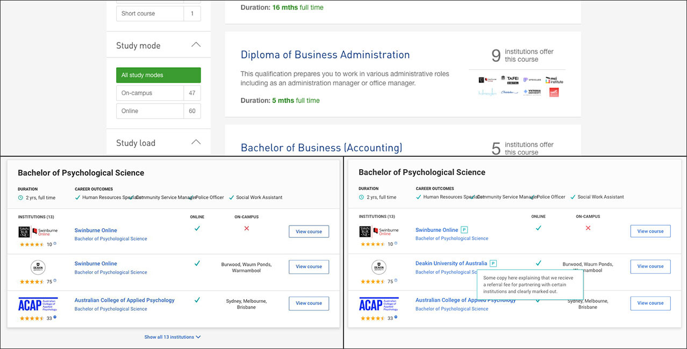The image size is (687, 349).
Task: Open the Bachelor of Business (Accounting) link
Action: pyautogui.click(x=321, y=148)
